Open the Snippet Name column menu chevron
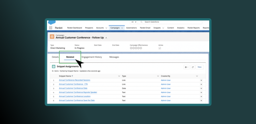The width and height of the screenshot is (256, 124). click(x=119, y=76)
